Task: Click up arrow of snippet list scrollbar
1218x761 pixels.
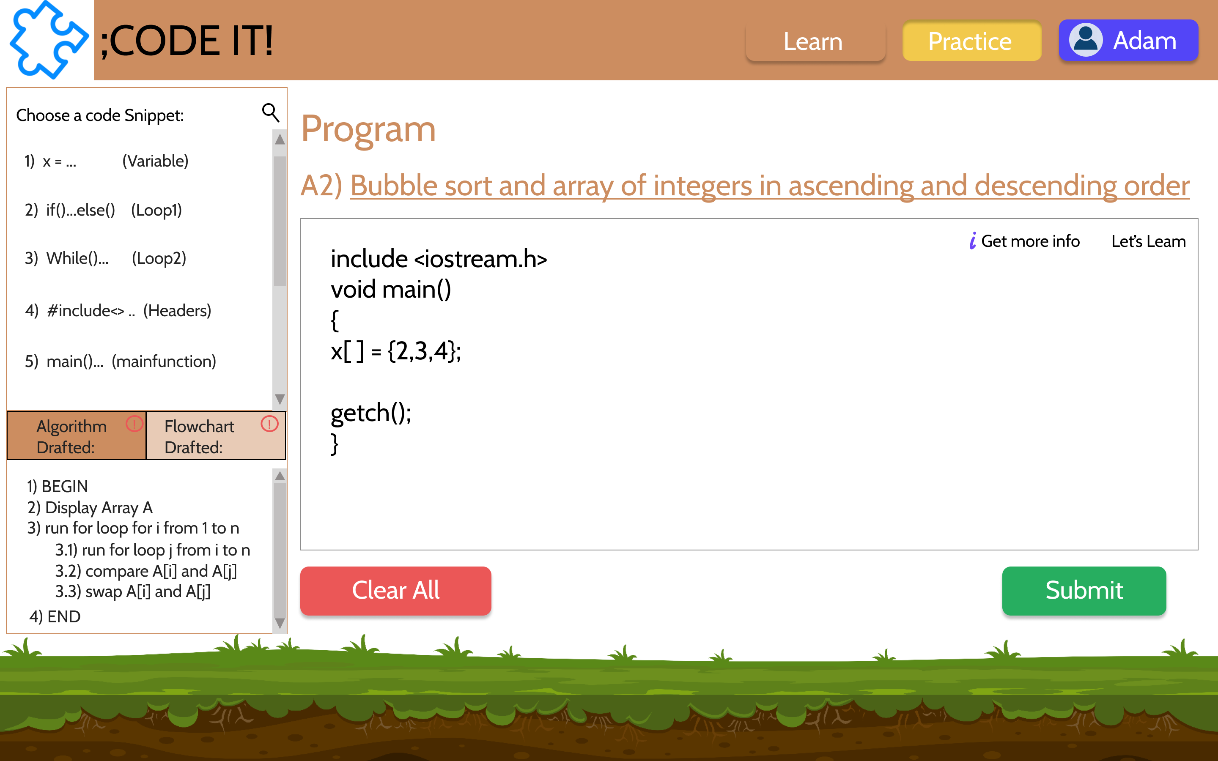Action: [x=280, y=139]
